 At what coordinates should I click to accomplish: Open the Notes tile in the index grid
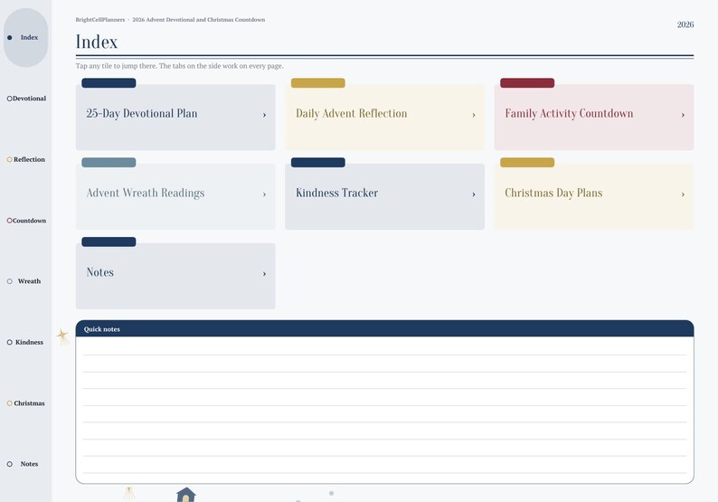tap(175, 276)
